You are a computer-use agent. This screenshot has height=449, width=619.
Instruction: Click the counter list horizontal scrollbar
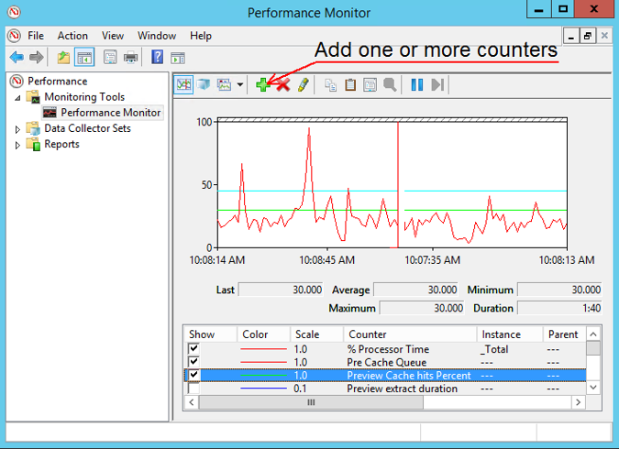coord(312,402)
